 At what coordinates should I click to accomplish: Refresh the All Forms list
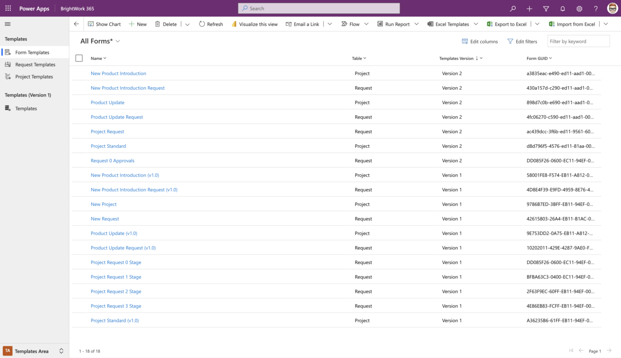(211, 24)
